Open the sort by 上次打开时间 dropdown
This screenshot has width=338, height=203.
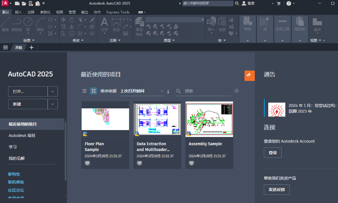pyautogui.click(x=142, y=91)
